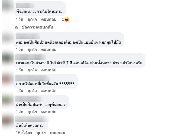
Task: Like the comment mentioning 'ผมมองเป็นศิลปะ'
Action: (32, 49)
